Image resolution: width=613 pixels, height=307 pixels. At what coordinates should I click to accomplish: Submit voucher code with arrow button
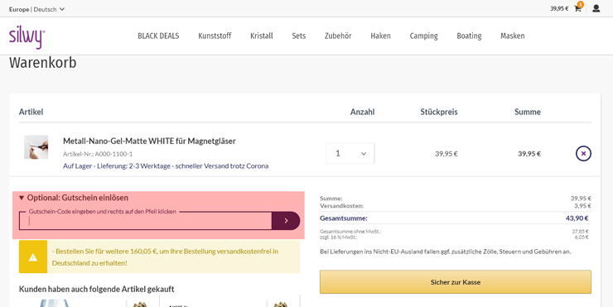coord(286,221)
